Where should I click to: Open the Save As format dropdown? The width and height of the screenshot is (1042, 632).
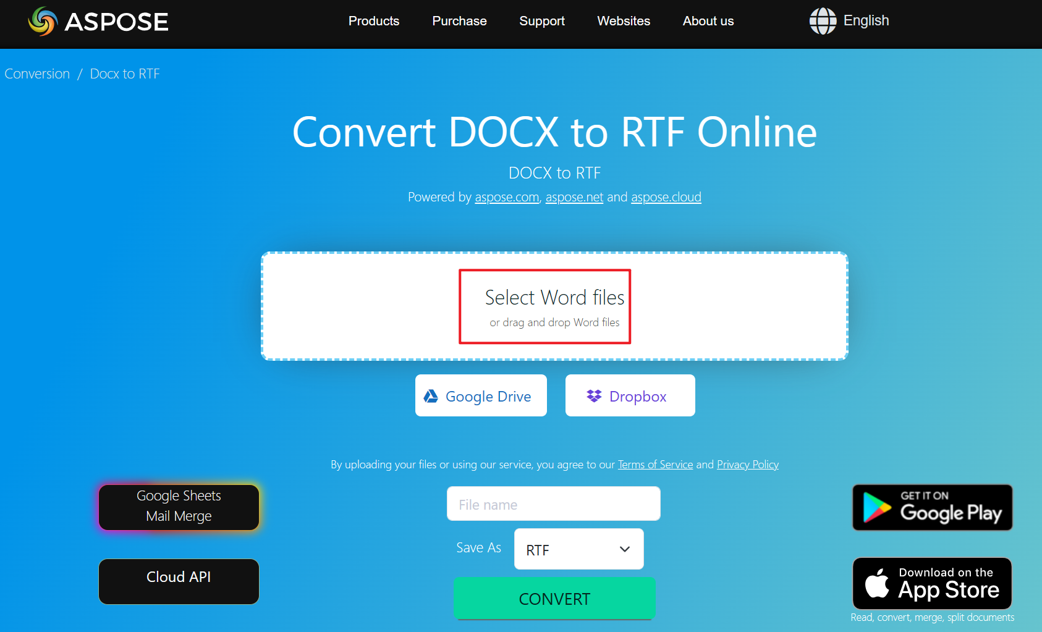click(x=578, y=549)
